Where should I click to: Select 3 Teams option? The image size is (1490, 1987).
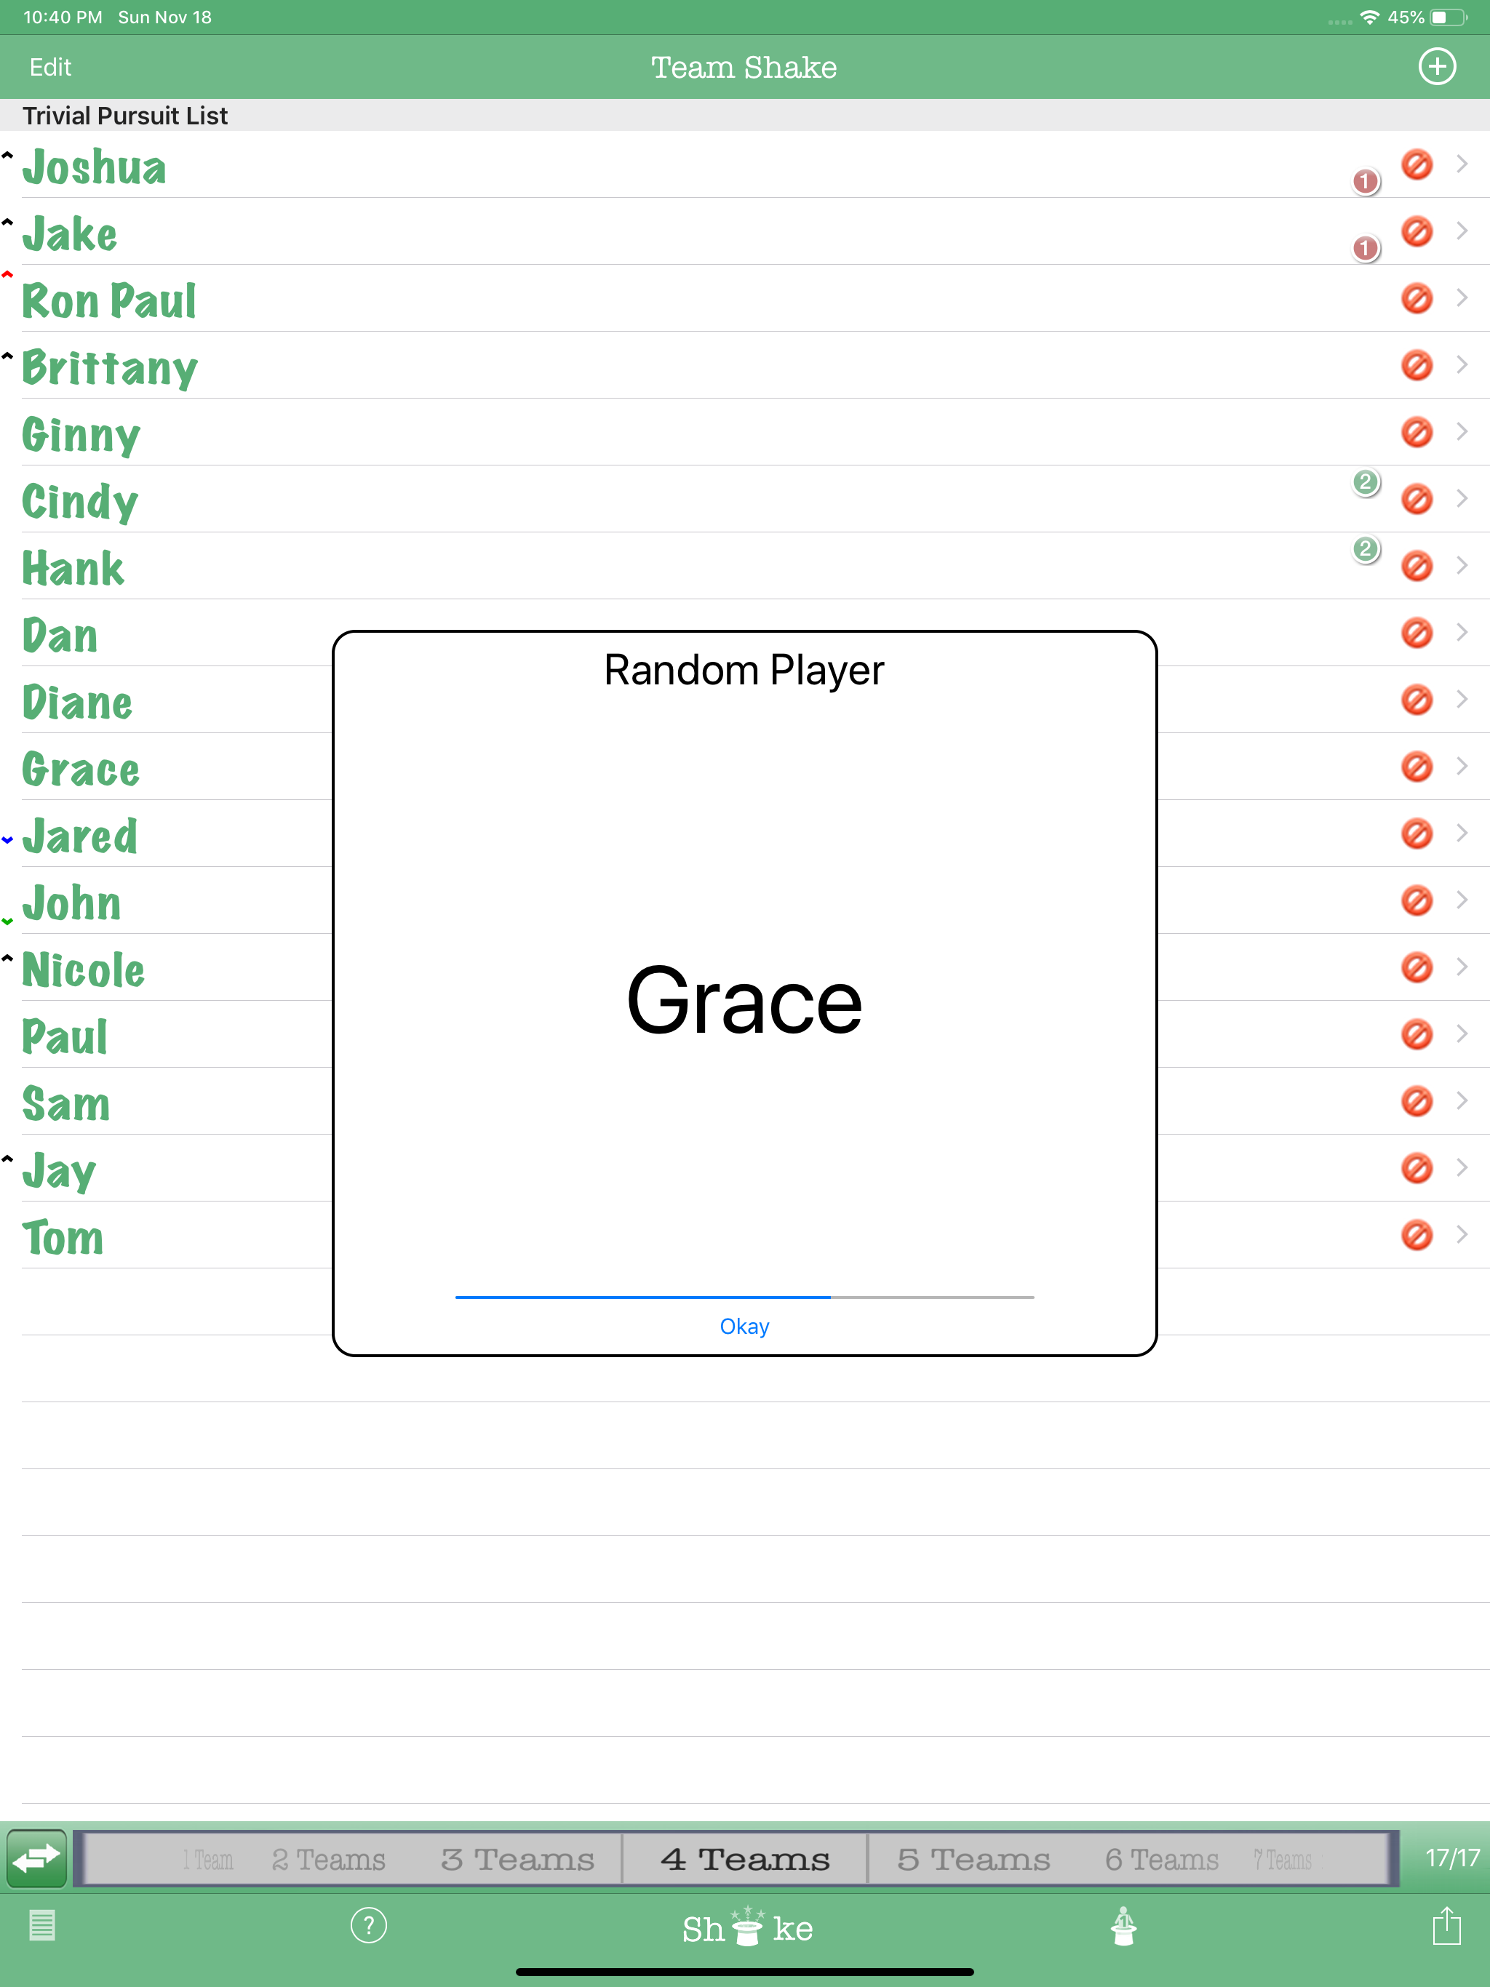tap(517, 1858)
